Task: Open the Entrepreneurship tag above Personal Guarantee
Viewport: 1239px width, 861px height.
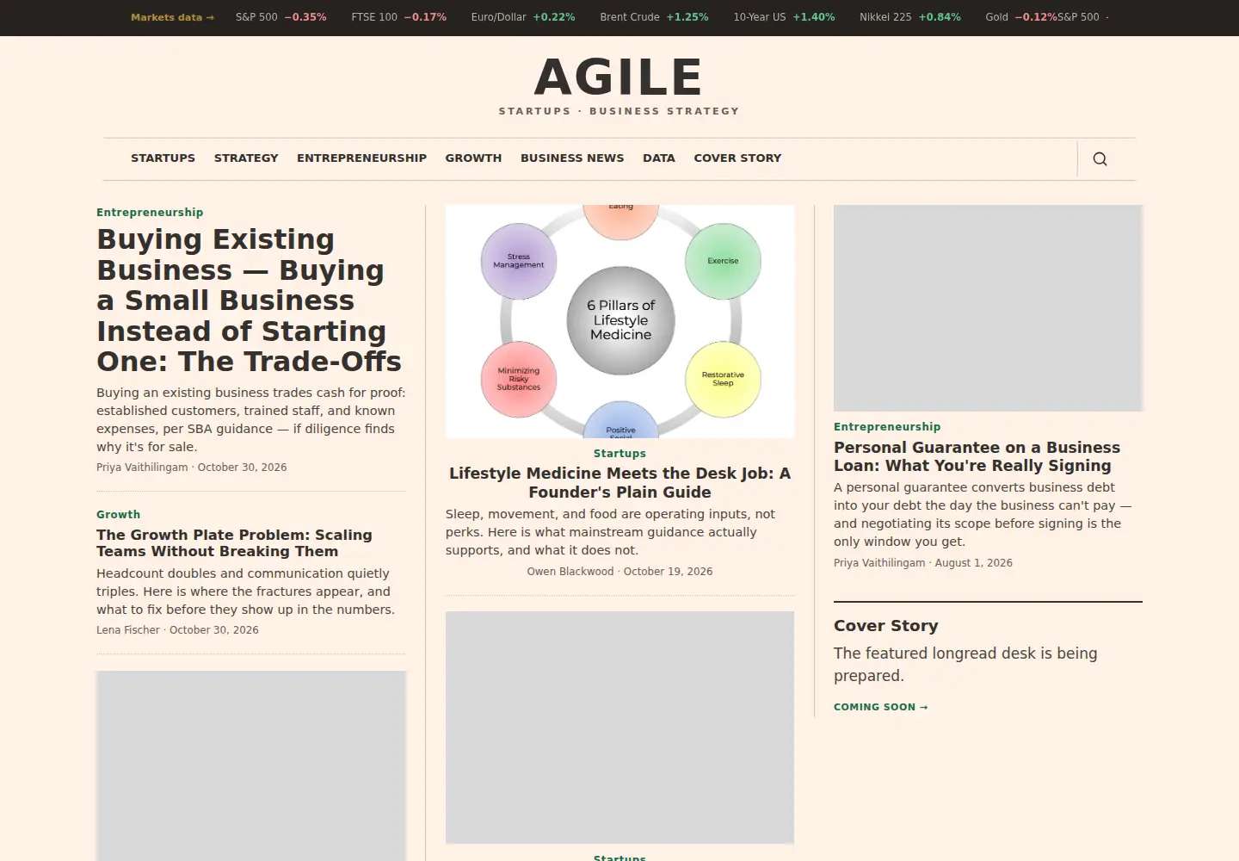Action: pos(887,427)
